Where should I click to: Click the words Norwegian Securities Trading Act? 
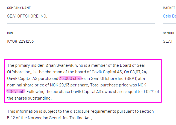pos(60,118)
